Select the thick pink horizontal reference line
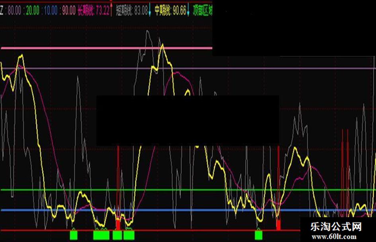The width and height of the screenshot is (376, 242). pos(107,48)
